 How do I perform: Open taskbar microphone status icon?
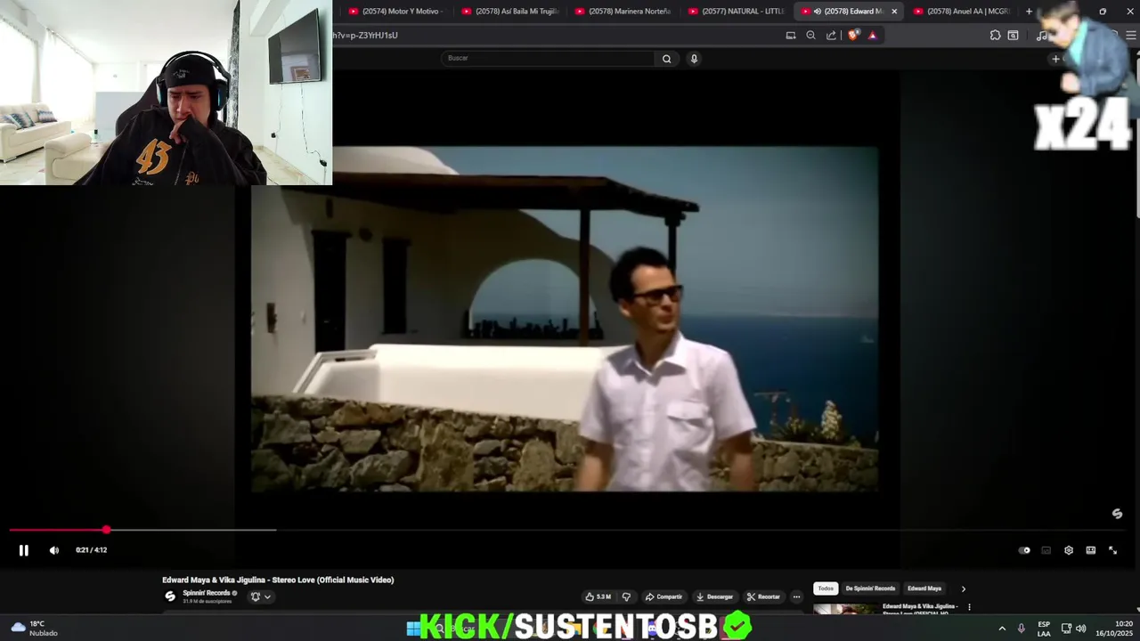click(1021, 629)
